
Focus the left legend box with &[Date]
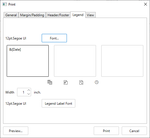pyautogui.click(x=28, y=61)
